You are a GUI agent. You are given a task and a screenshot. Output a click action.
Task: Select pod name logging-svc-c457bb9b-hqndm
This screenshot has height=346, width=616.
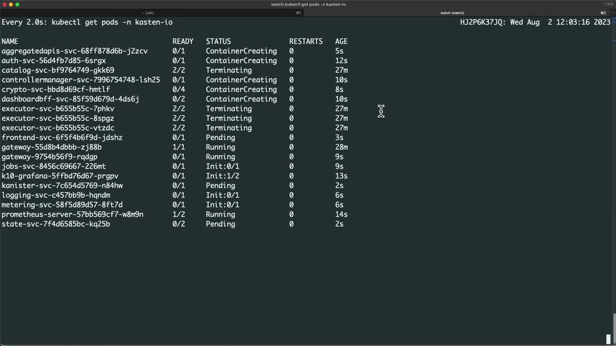56,195
